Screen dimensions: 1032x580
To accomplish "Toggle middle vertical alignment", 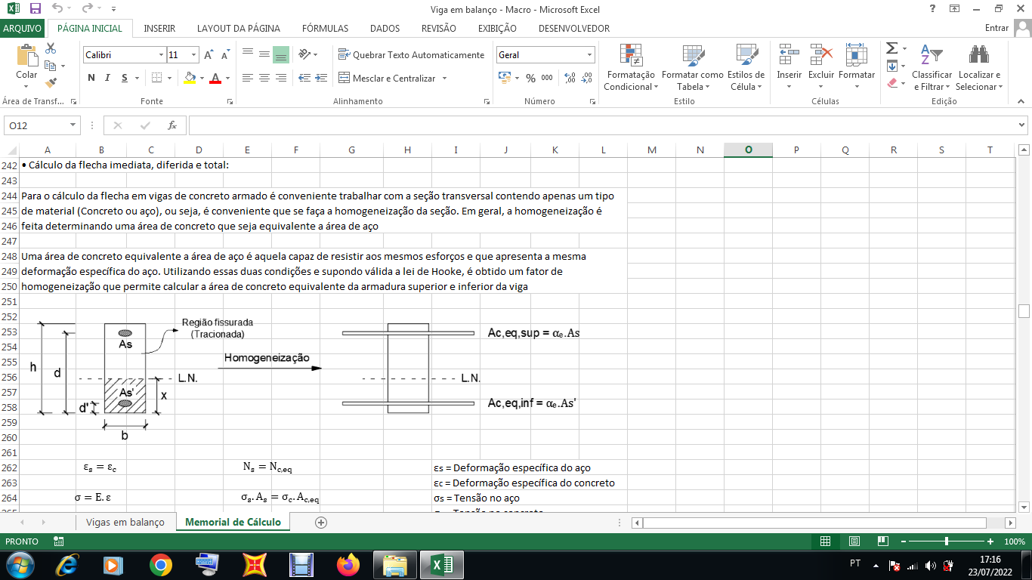I will (x=264, y=54).
